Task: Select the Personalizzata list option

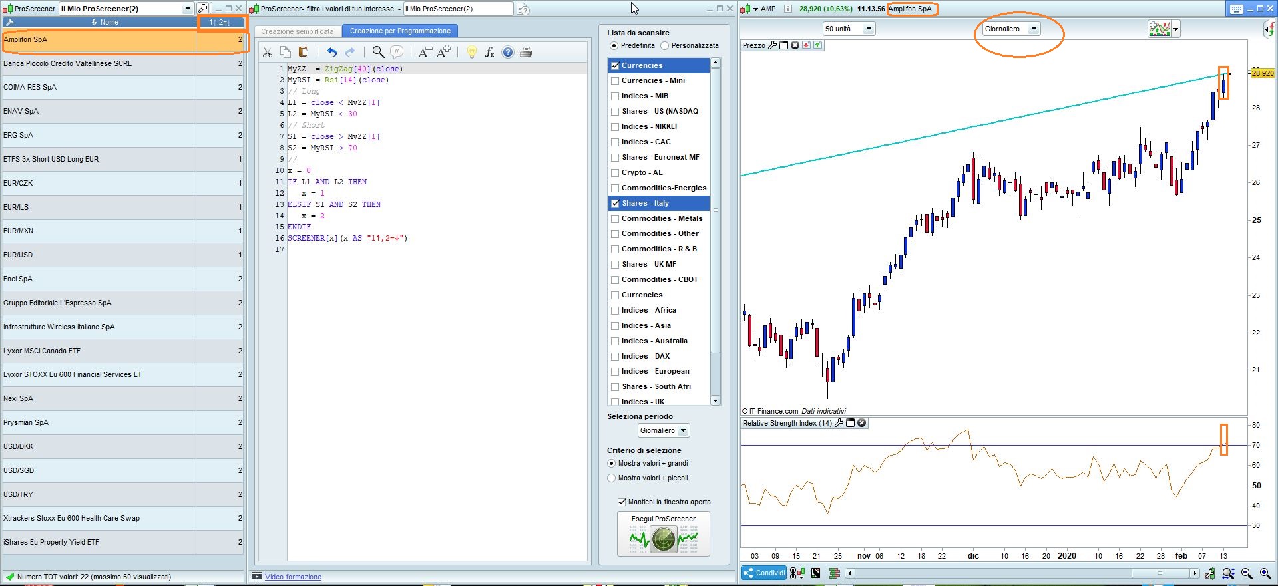Action: click(664, 45)
